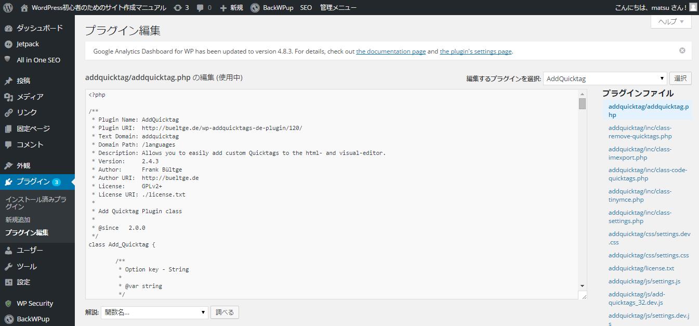This screenshot has height=326, width=699.
Task: Click the BackWPup sidebar icon
Action: [8, 319]
